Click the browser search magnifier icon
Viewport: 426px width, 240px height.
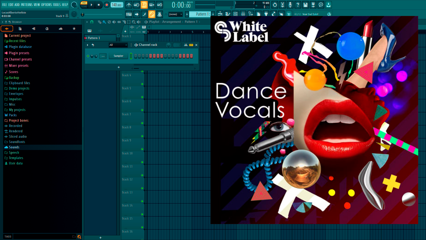79,237
